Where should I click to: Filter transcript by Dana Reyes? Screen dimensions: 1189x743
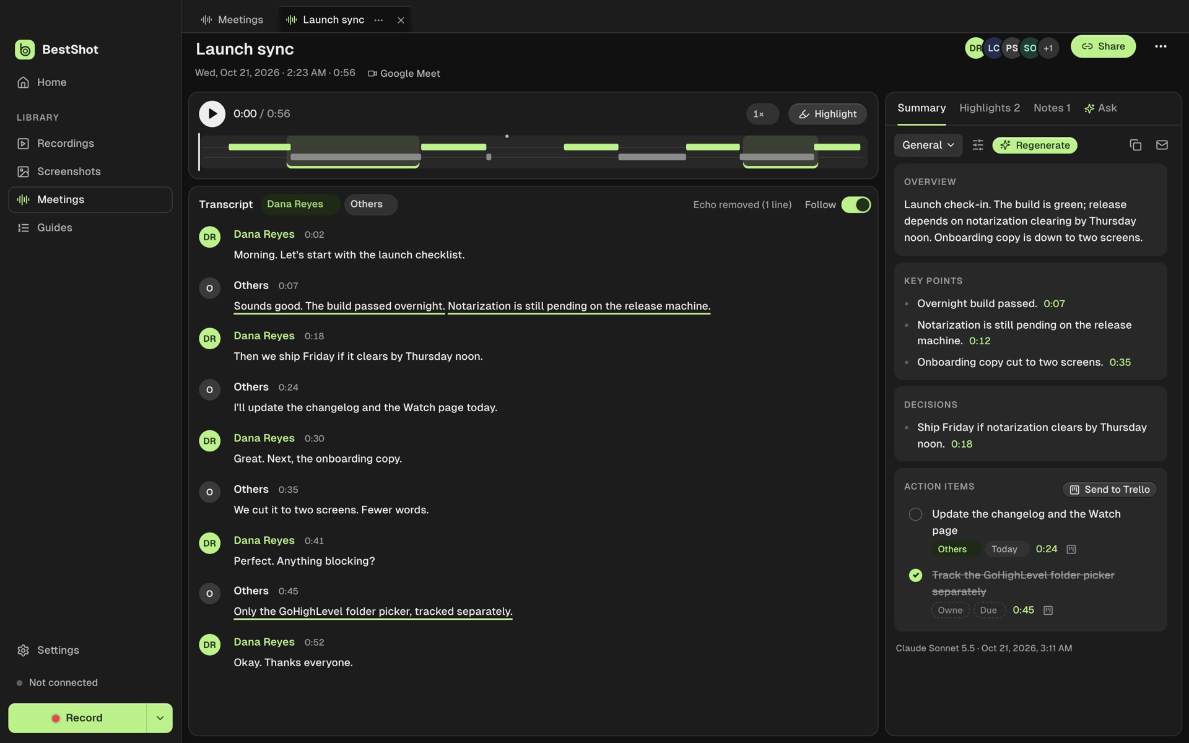click(x=300, y=204)
